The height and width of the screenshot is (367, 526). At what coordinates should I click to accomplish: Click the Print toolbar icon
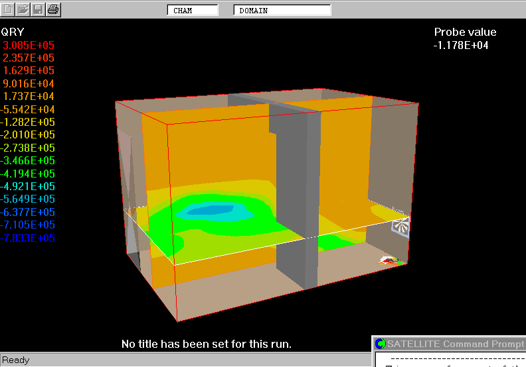[53, 10]
